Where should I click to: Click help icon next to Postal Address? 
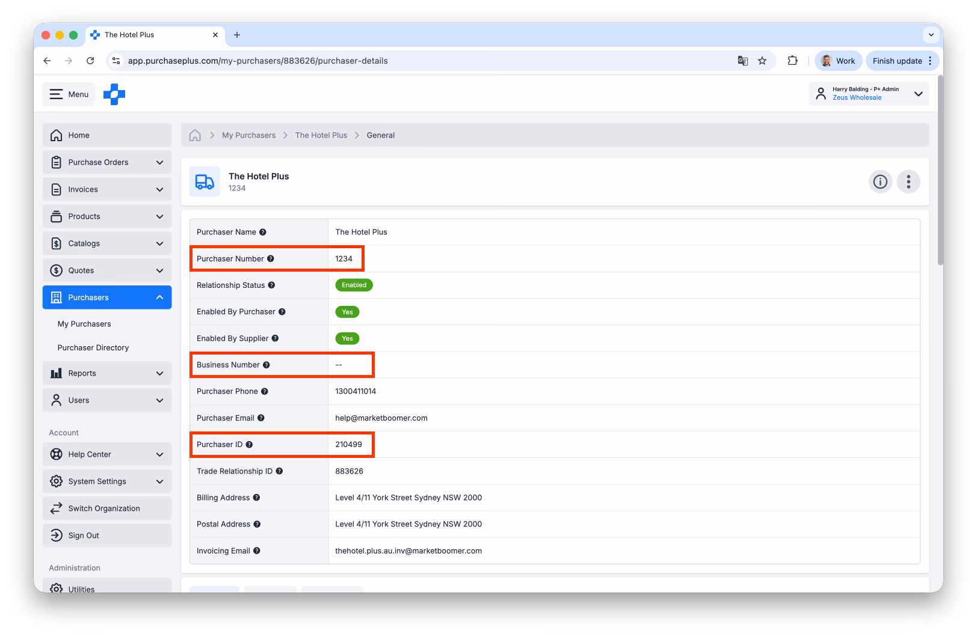(x=257, y=524)
